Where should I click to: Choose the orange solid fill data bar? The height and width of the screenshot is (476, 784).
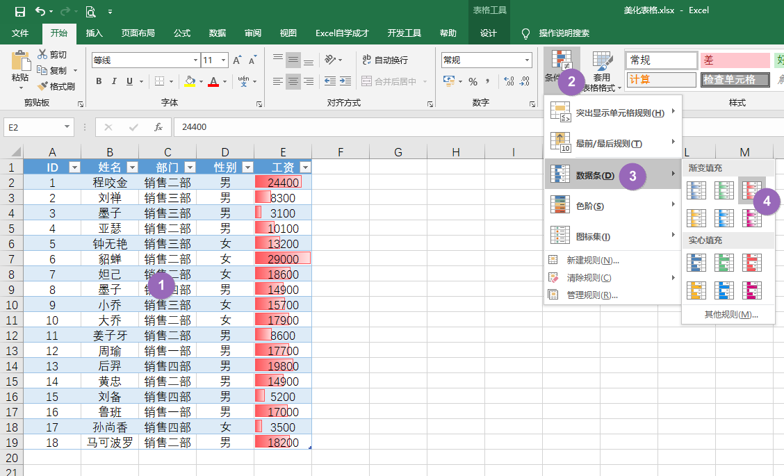coord(696,290)
